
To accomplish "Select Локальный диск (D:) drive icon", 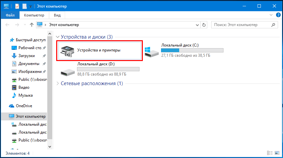I will tap(68, 72).
